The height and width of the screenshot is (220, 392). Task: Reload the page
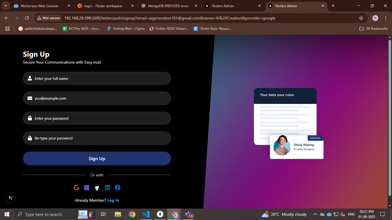[x=27, y=18]
